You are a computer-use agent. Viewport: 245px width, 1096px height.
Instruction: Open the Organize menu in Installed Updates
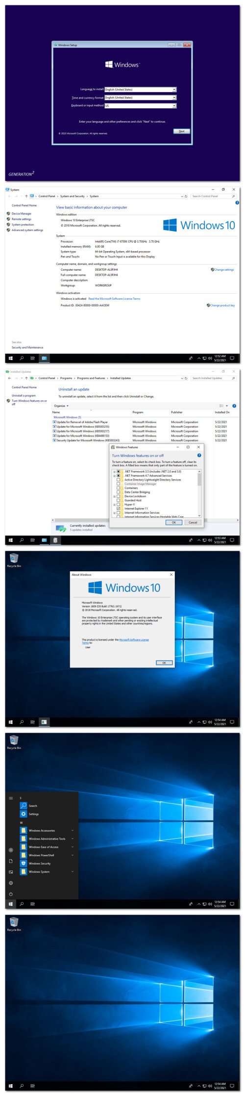(61, 406)
